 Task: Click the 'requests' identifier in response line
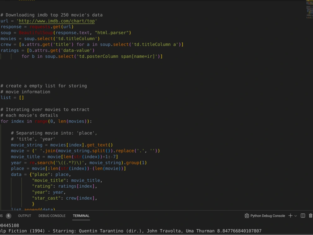40,27
